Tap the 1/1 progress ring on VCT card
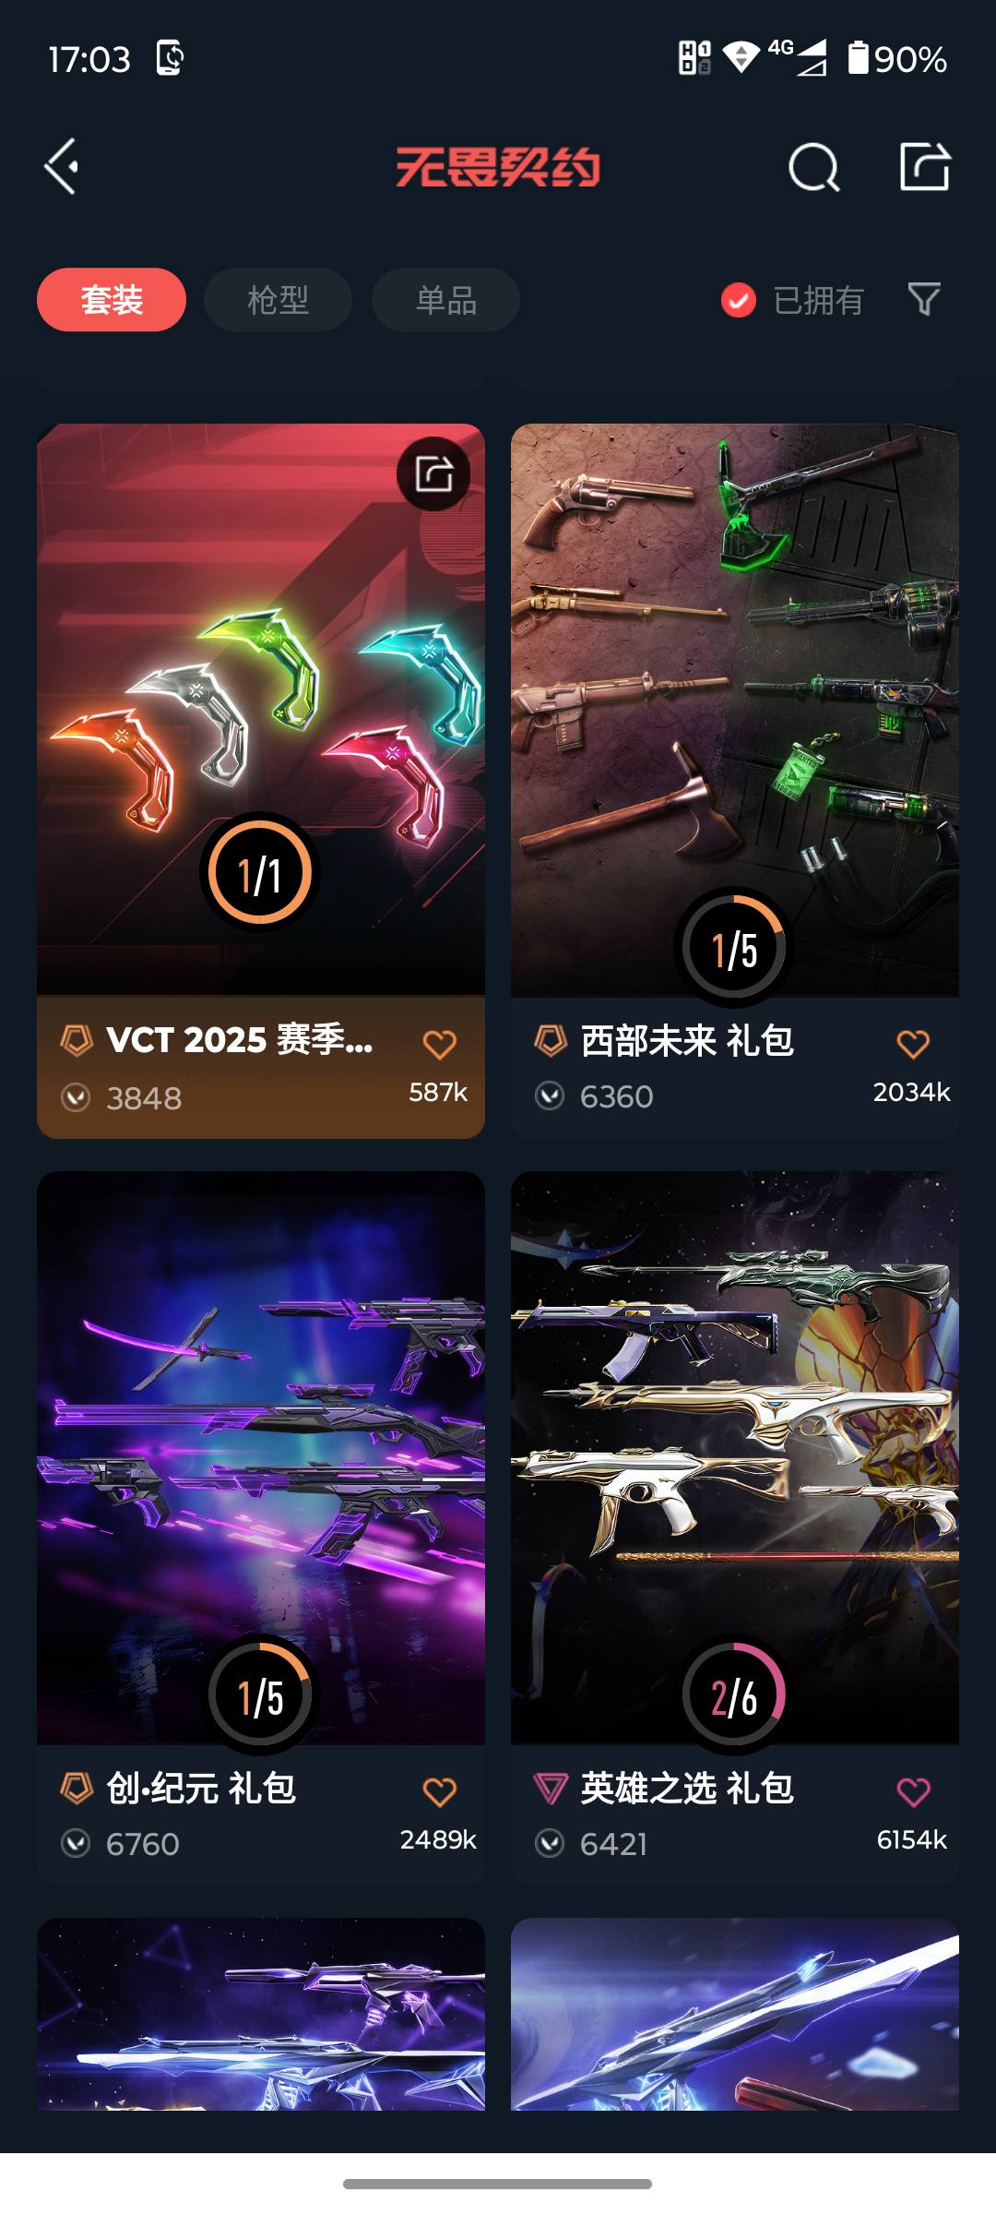 tap(260, 872)
